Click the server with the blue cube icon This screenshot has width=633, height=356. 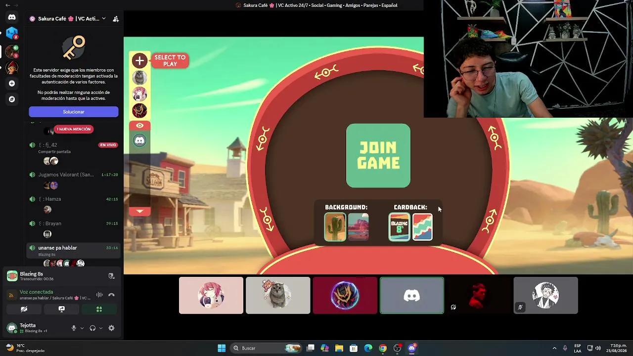pyautogui.click(x=12, y=34)
